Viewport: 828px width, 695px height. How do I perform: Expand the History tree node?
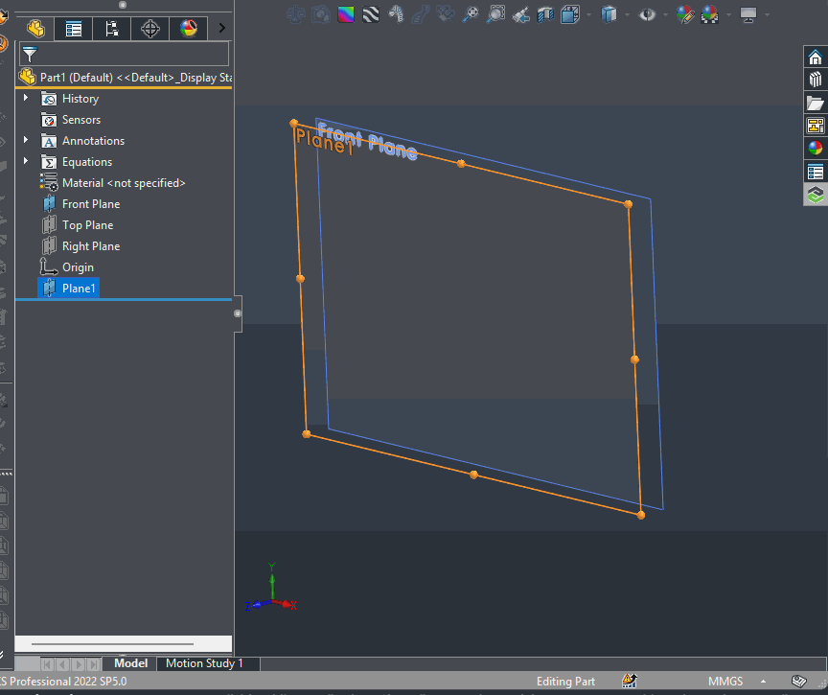pos(26,99)
